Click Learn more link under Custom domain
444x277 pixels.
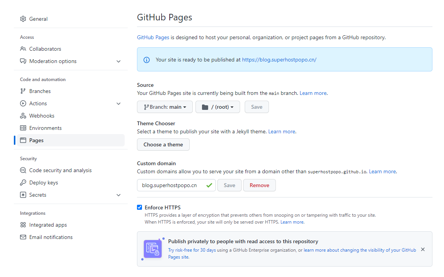click(x=382, y=171)
